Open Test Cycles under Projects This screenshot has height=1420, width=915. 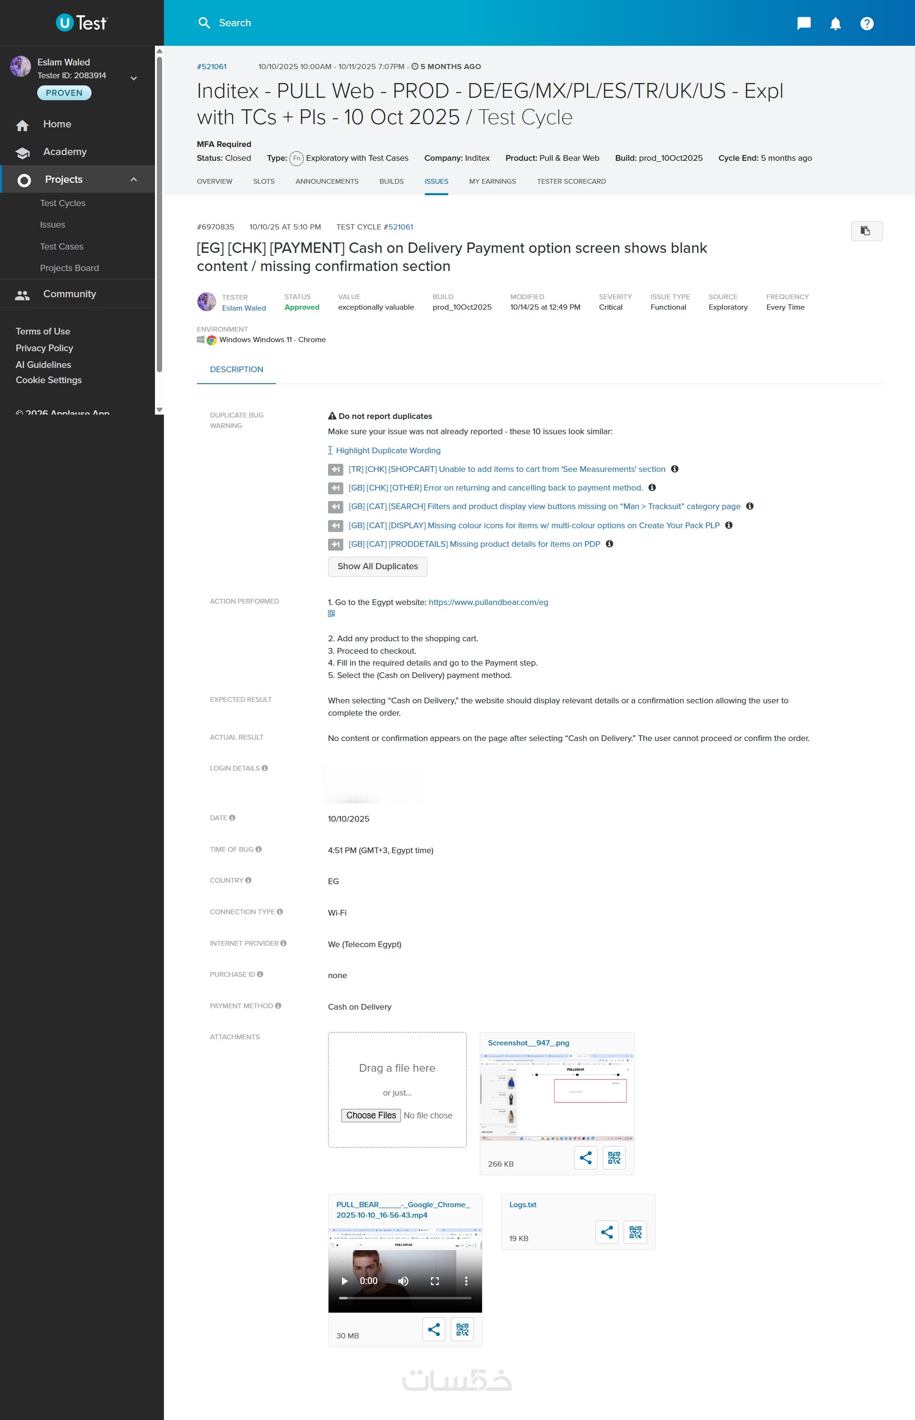point(63,203)
